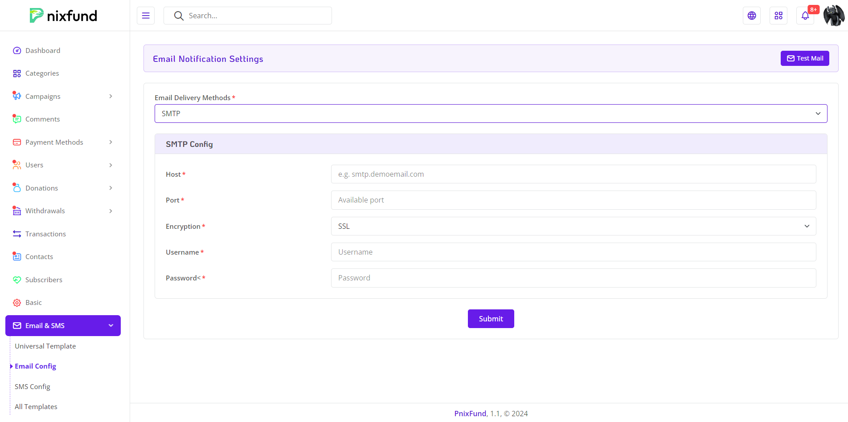Expand the Campaigns sidebar submenu
This screenshot has height=422, width=848.
pyautogui.click(x=111, y=97)
